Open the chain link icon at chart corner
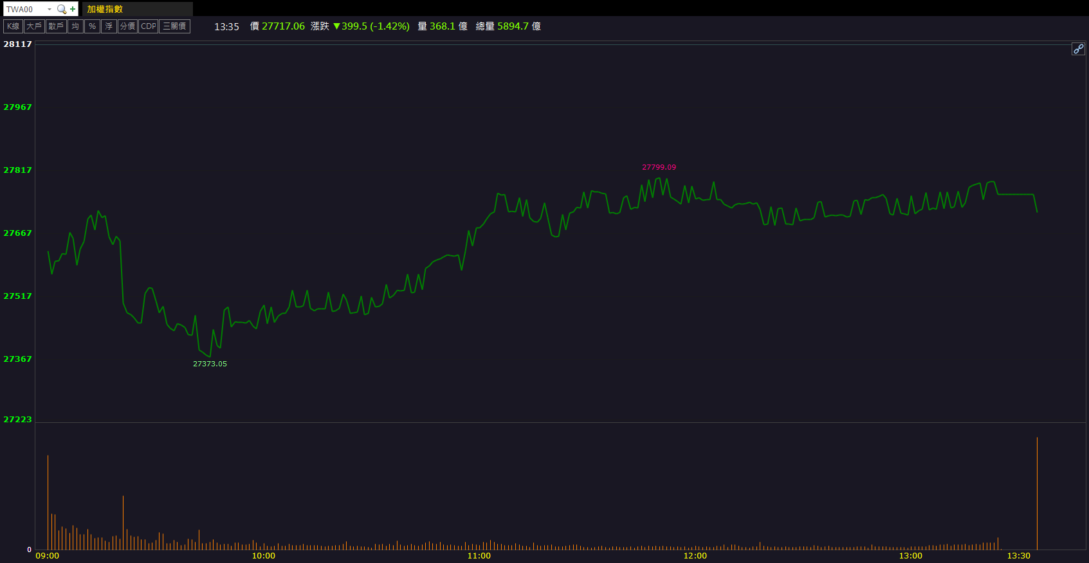This screenshot has height=563, width=1089. [x=1078, y=49]
